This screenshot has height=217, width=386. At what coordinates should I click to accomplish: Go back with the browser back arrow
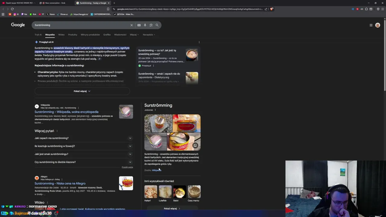3,9
